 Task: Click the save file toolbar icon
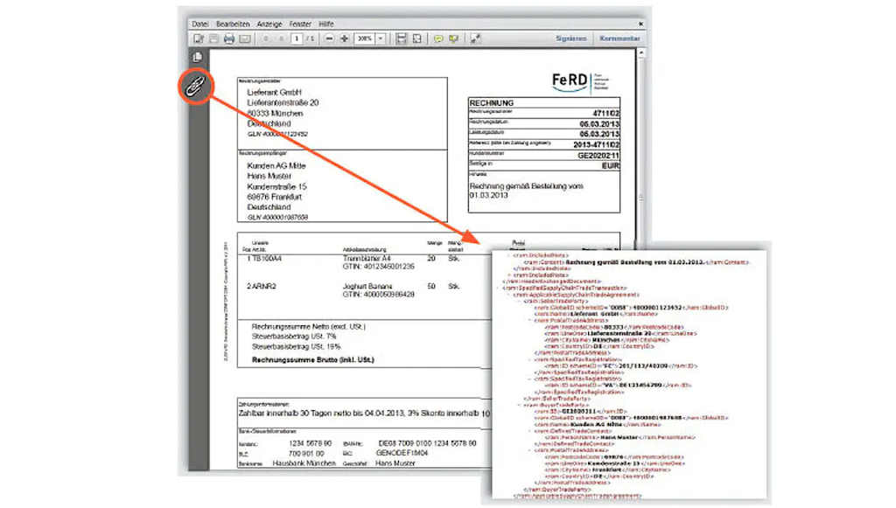213,38
